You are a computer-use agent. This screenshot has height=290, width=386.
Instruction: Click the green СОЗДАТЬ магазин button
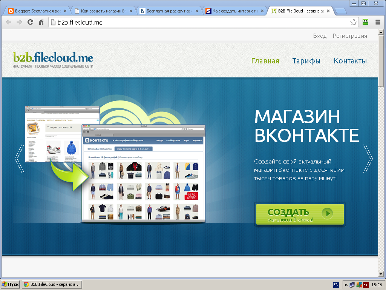pos(300,214)
